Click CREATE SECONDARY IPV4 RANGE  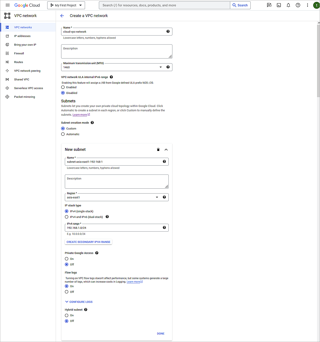coord(88,242)
